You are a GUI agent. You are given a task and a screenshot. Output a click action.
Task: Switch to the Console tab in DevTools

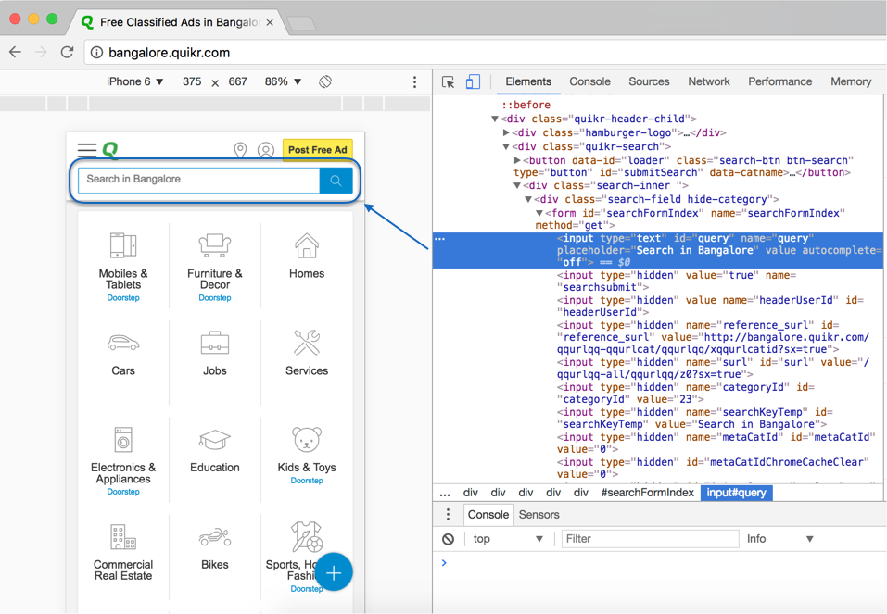(x=590, y=82)
